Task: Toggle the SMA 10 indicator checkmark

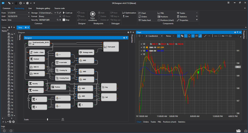Action: pyautogui.click(x=141, y=47)
